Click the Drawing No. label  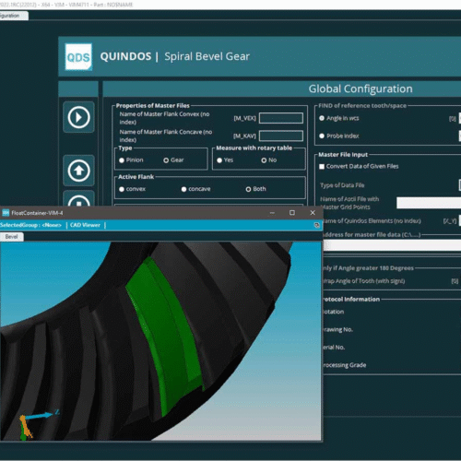pyautogui.click(x=337, y=329)
